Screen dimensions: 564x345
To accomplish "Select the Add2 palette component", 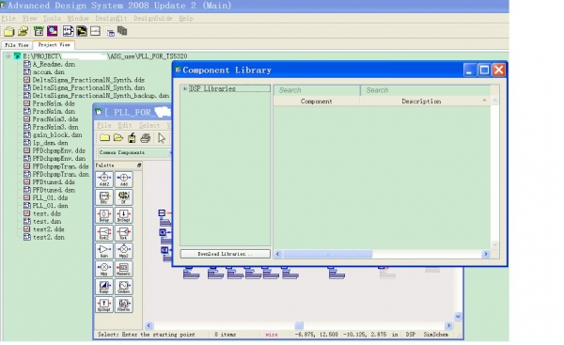I will (x=104, y=180).
